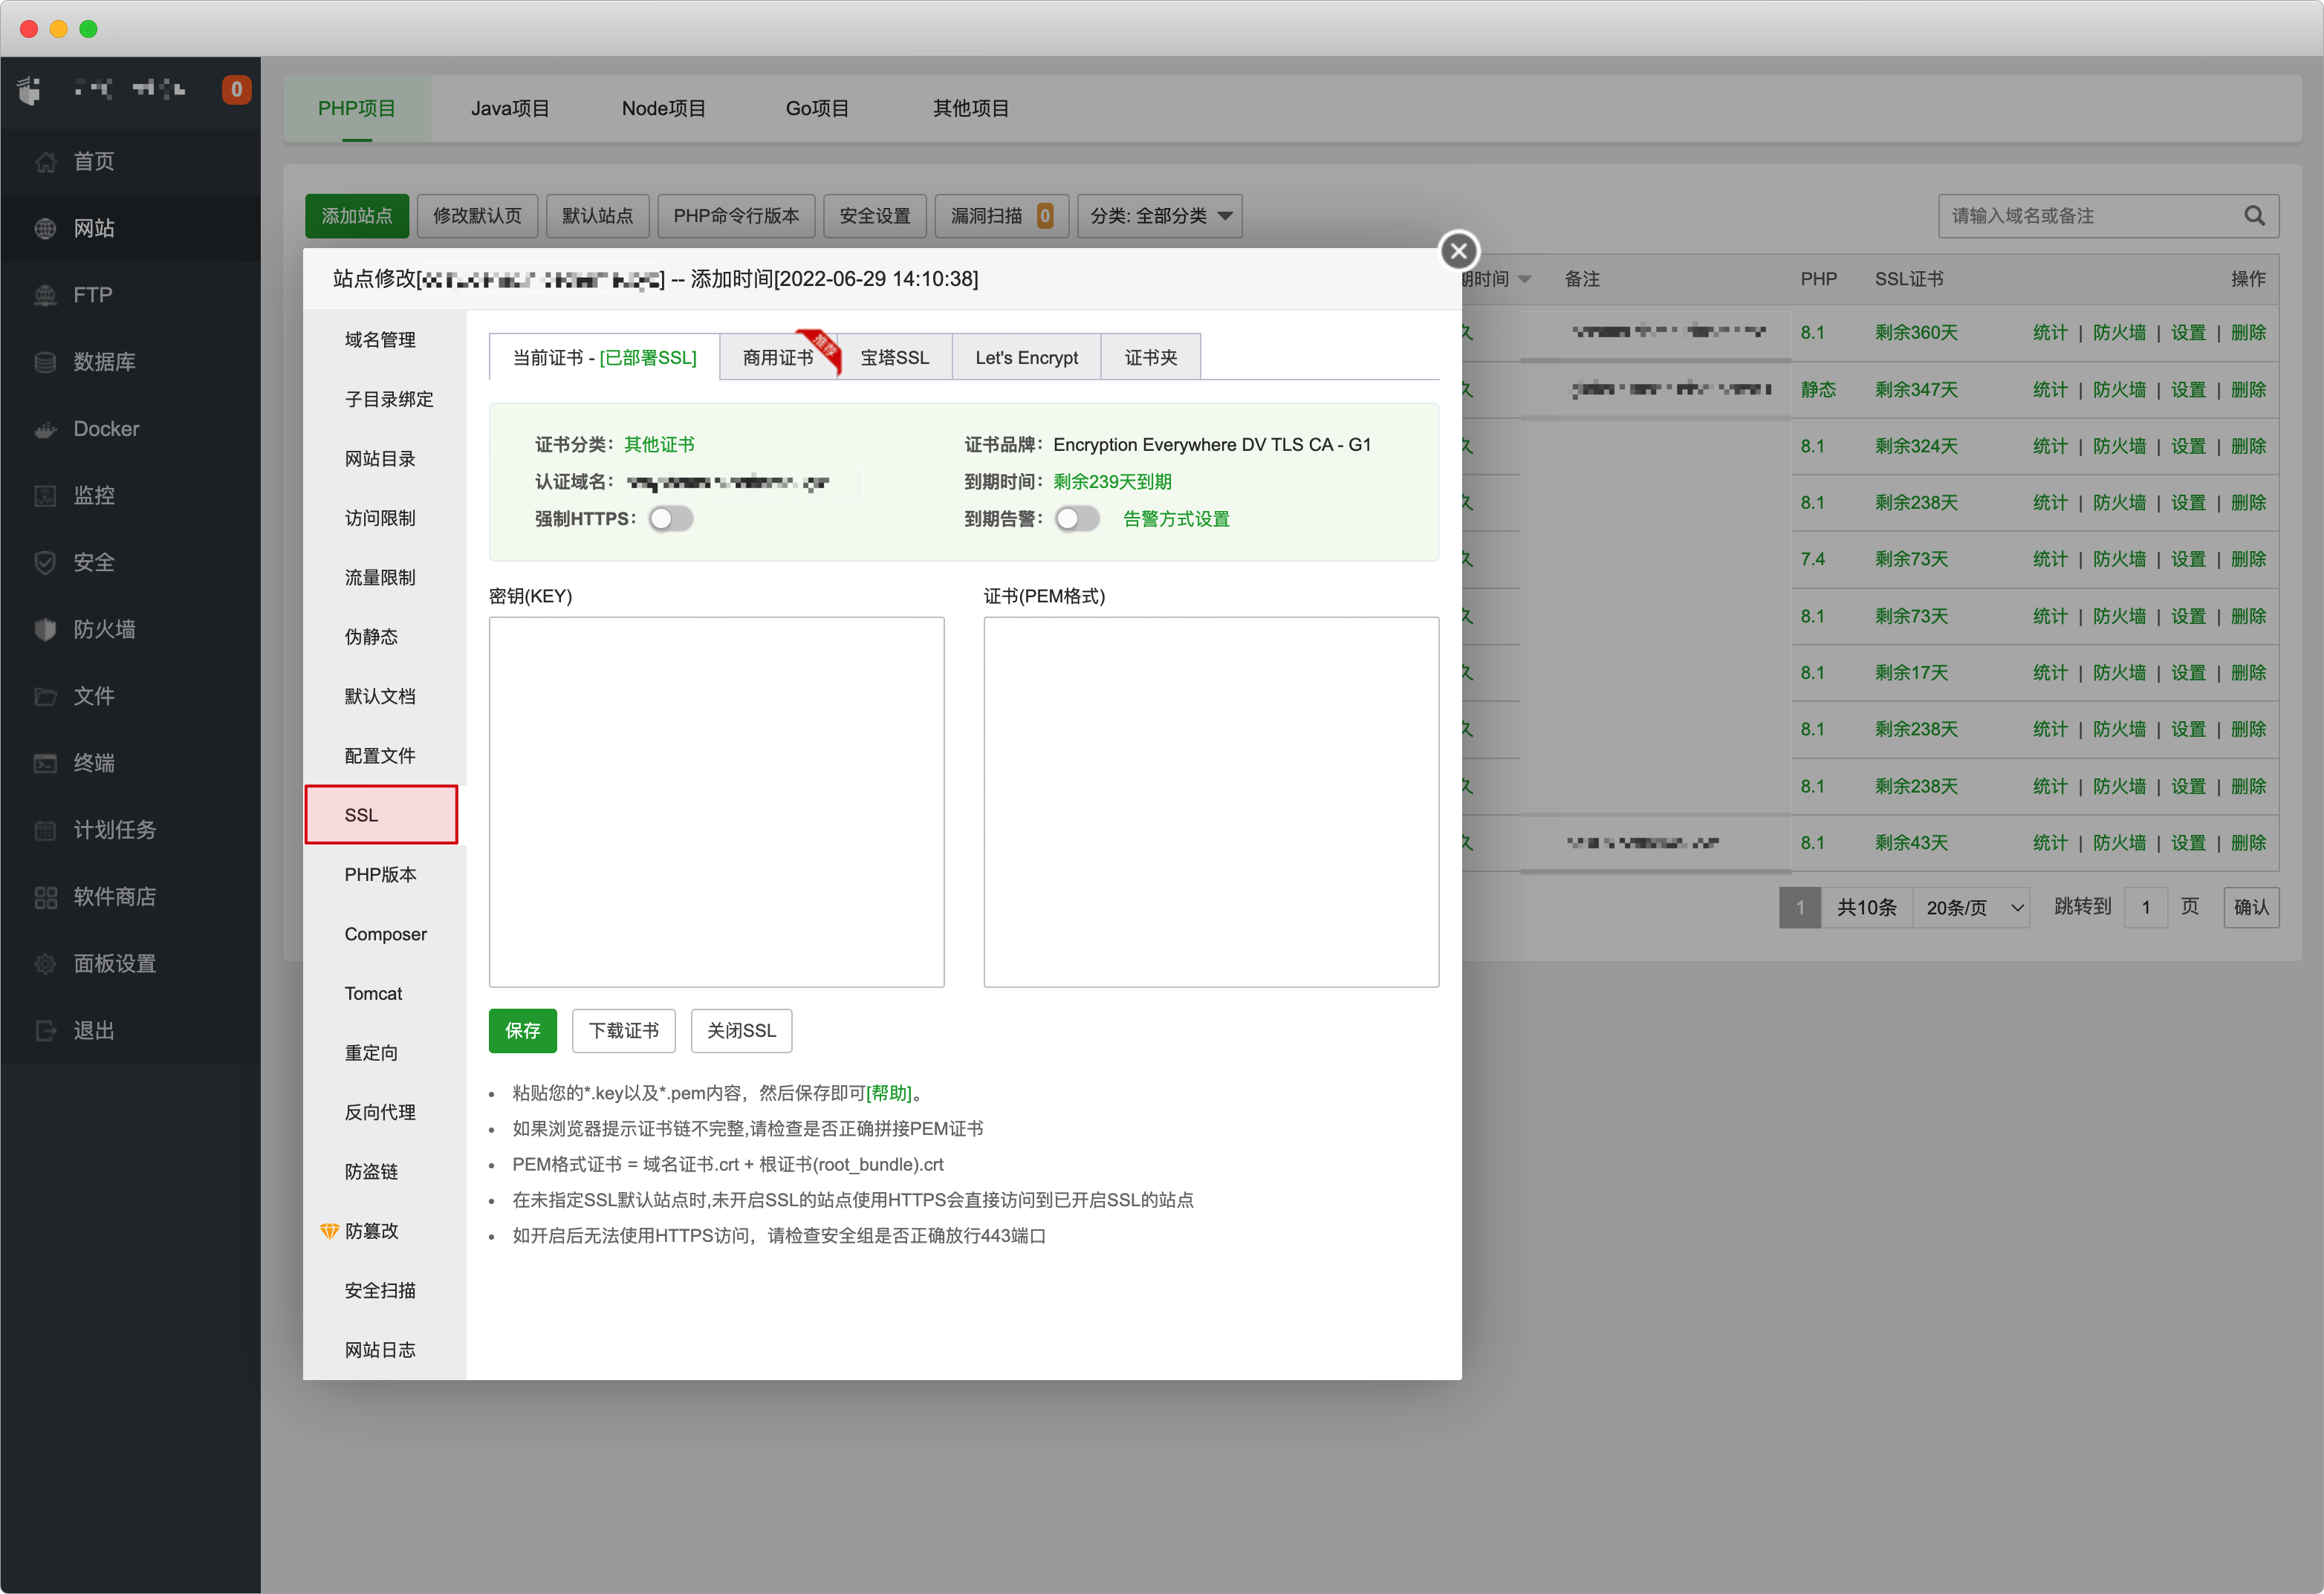Open the 20条/页 page size dropdown

(x=1971, y=907)
